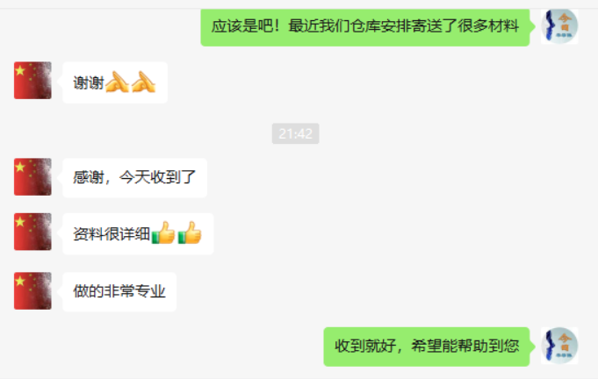The image size is (598, 379).
Task: Click the first thumbs-up emoji after 资料很详细
Action: (163, 232)
